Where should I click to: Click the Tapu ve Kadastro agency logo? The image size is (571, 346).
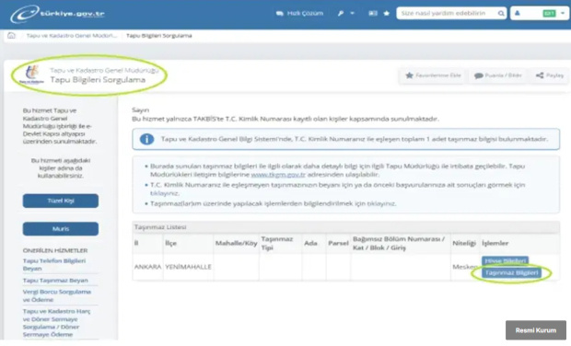pos(31,75)
